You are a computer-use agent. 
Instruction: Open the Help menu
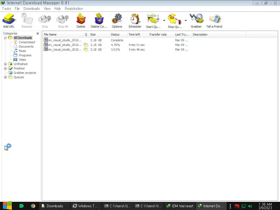57,8
